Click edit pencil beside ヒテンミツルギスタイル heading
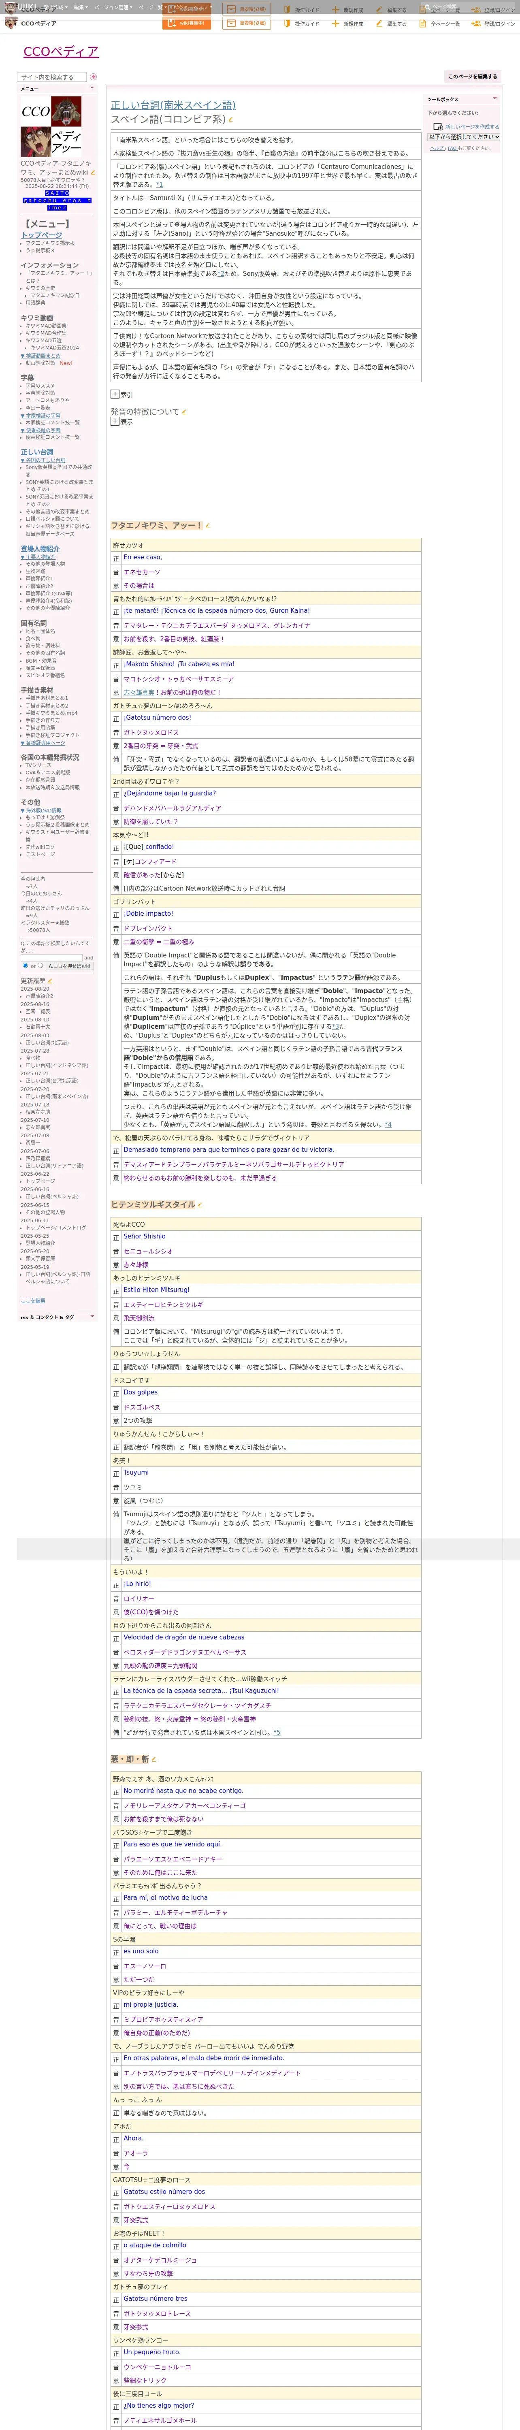 [x=201, y=1204]
